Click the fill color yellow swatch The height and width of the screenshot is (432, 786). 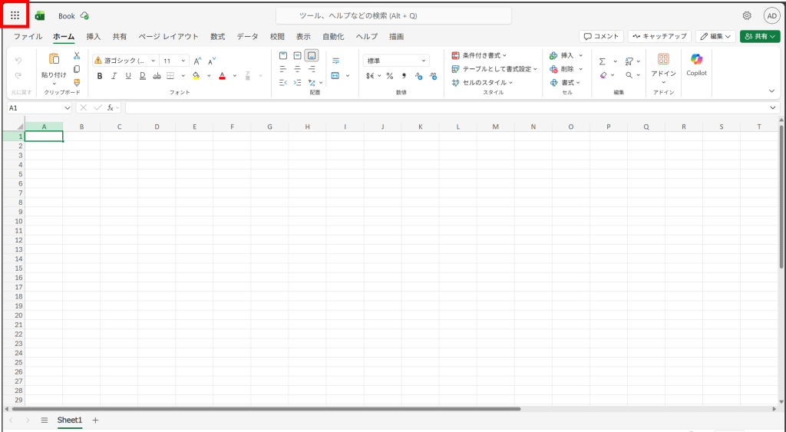coord(196,76)
